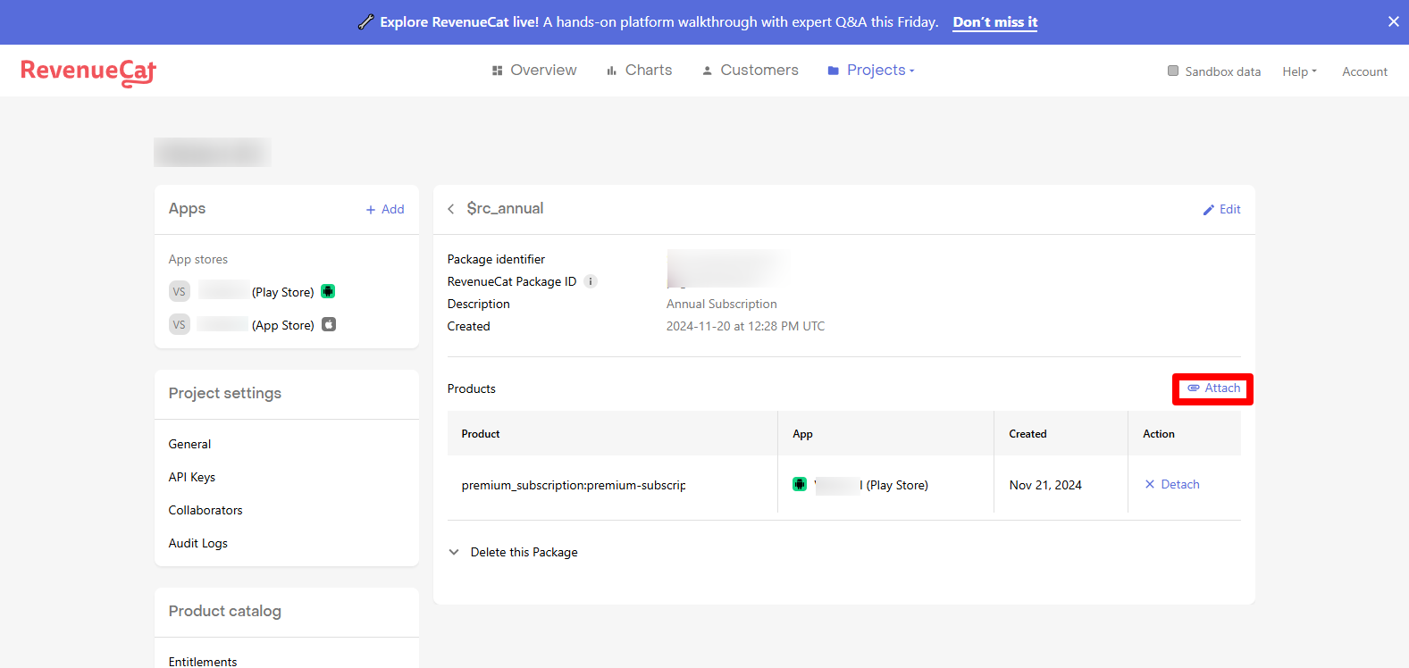The image size is (1409, 668).
Task: Expand the Delete this Package section
Action: [x=513, y=552]
